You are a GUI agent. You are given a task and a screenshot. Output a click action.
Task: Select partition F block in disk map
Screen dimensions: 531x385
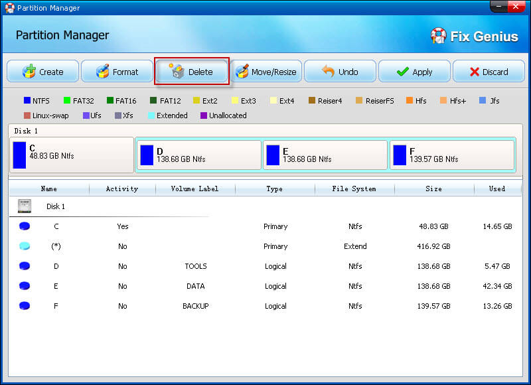[x=452, y=155]
